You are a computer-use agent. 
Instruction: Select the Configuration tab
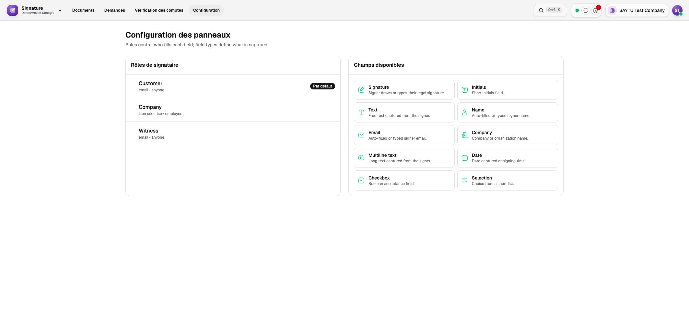(x=206, y=10)
